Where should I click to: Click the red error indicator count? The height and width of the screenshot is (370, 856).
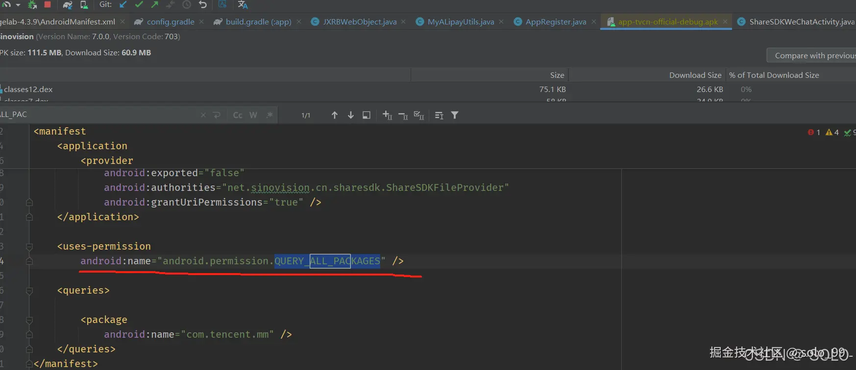(x=814, y=132)
